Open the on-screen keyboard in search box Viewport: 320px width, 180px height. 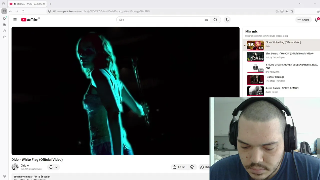206,20
